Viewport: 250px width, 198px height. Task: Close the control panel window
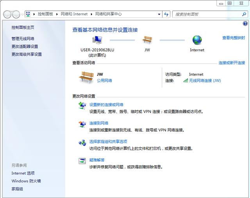coord(241,4)
